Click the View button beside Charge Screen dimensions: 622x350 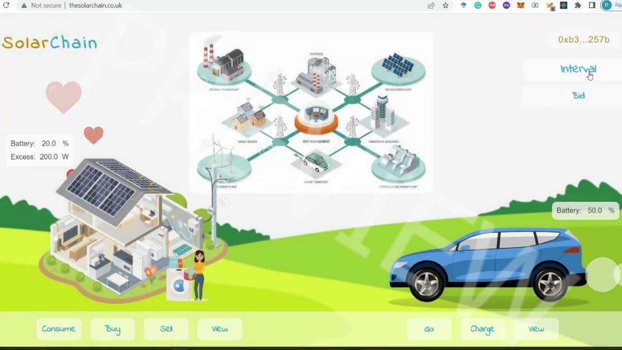(x=536, y=329)
